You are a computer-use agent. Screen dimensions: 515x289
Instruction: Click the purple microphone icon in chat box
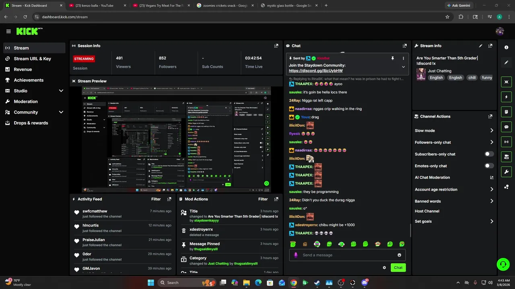click(296, 255)
